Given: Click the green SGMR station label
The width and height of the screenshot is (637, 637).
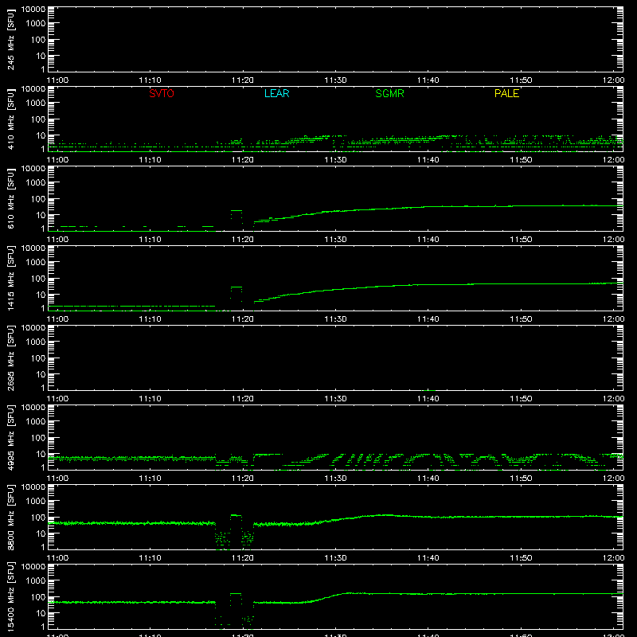Looking at the screenshot, I should [389, 93].
